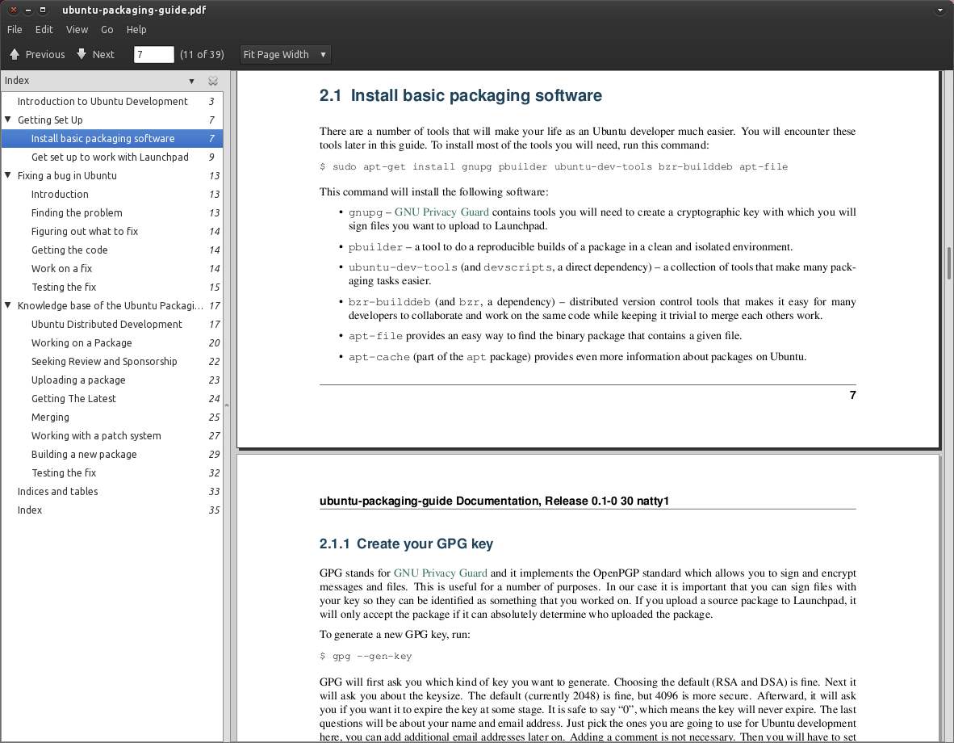Close the Index side pane
Image resolution: width=954 pixels, height=743 pixels.
pos(213,81)
